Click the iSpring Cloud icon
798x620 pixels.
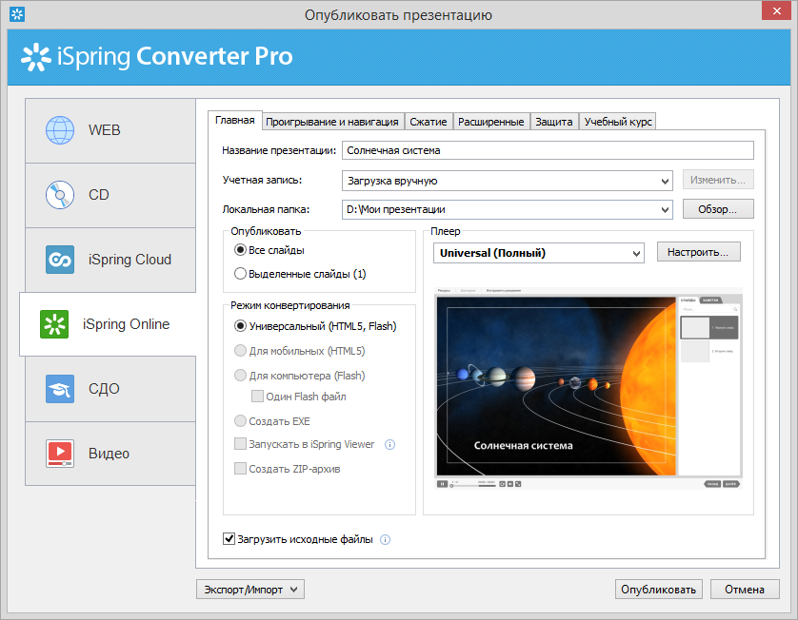pyautogui.click(x=60, y=260)
